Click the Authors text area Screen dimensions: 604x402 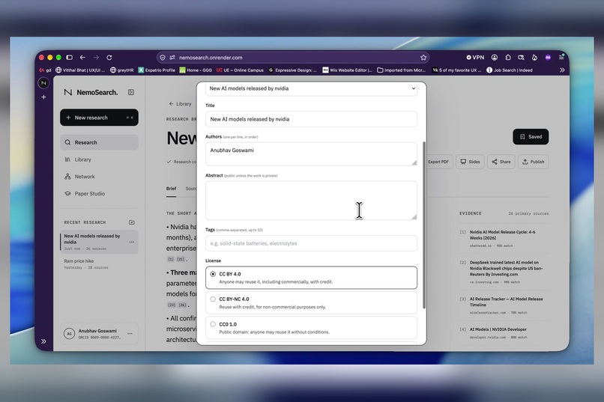click(x=311, y=154)
